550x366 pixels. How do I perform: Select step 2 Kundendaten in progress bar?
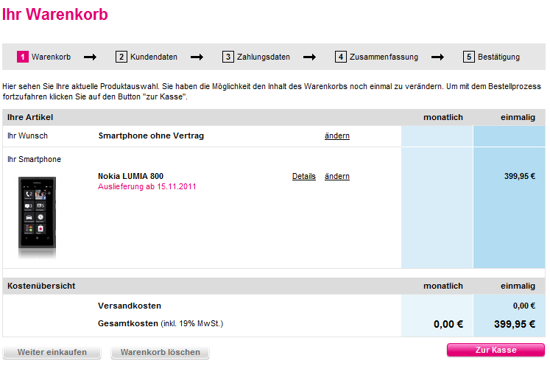147,57
